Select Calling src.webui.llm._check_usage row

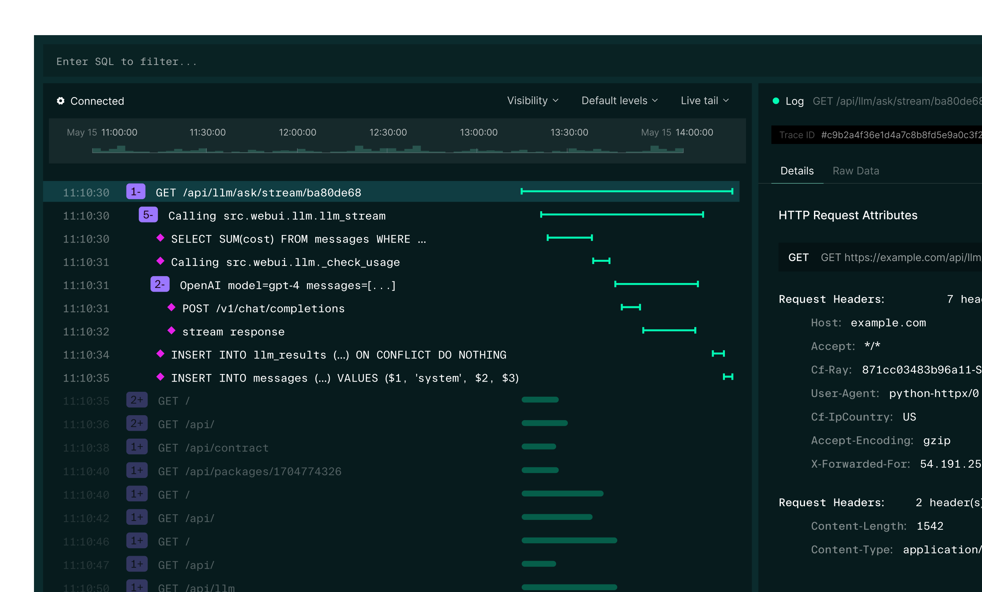[391, 262]
